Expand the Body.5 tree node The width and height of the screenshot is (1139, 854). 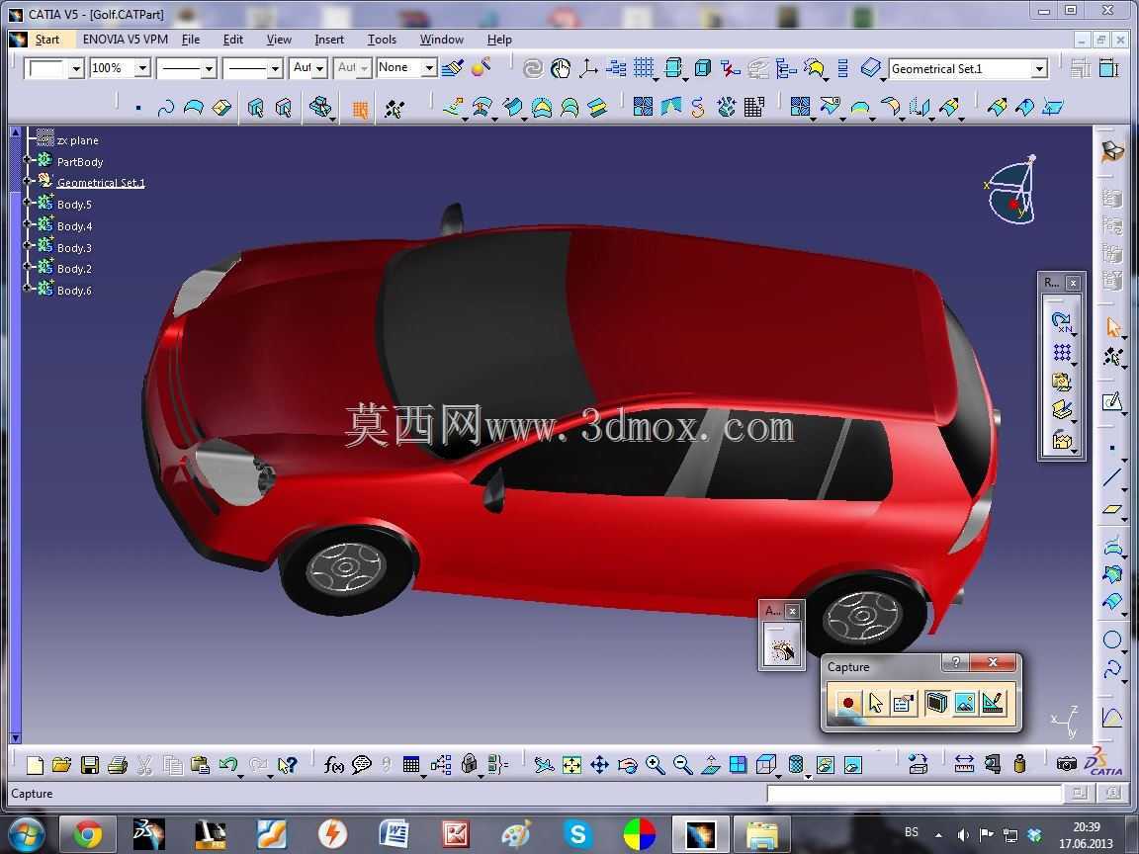[26, 203]
